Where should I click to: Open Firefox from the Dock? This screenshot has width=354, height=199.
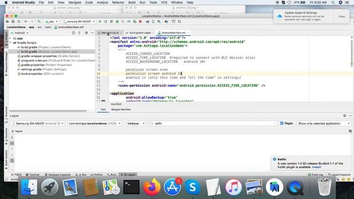(152, 187)
